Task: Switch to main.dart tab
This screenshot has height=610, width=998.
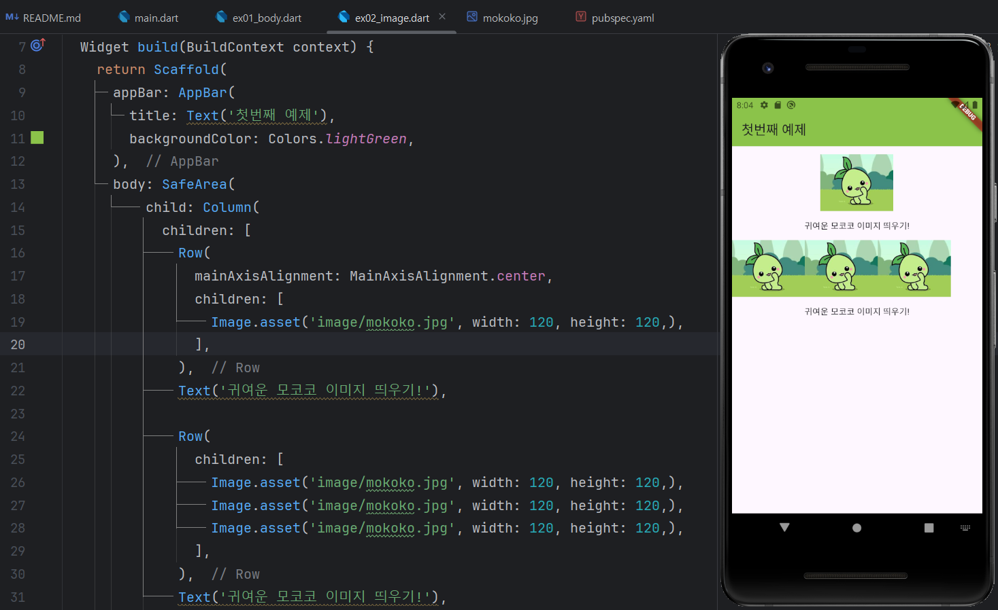Action: pyautogui.click(x=148, y=18)
